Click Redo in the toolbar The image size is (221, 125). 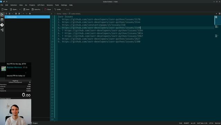(66, 9)
